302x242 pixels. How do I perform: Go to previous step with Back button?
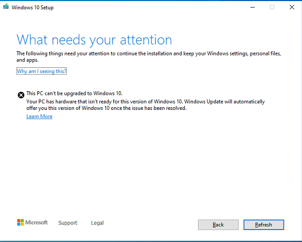coord(218,224)
